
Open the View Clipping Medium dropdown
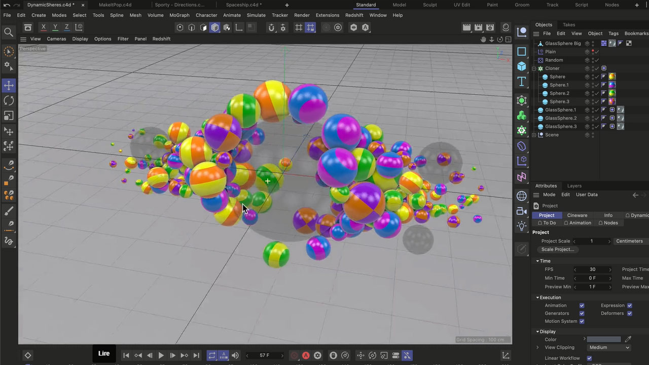608,347
